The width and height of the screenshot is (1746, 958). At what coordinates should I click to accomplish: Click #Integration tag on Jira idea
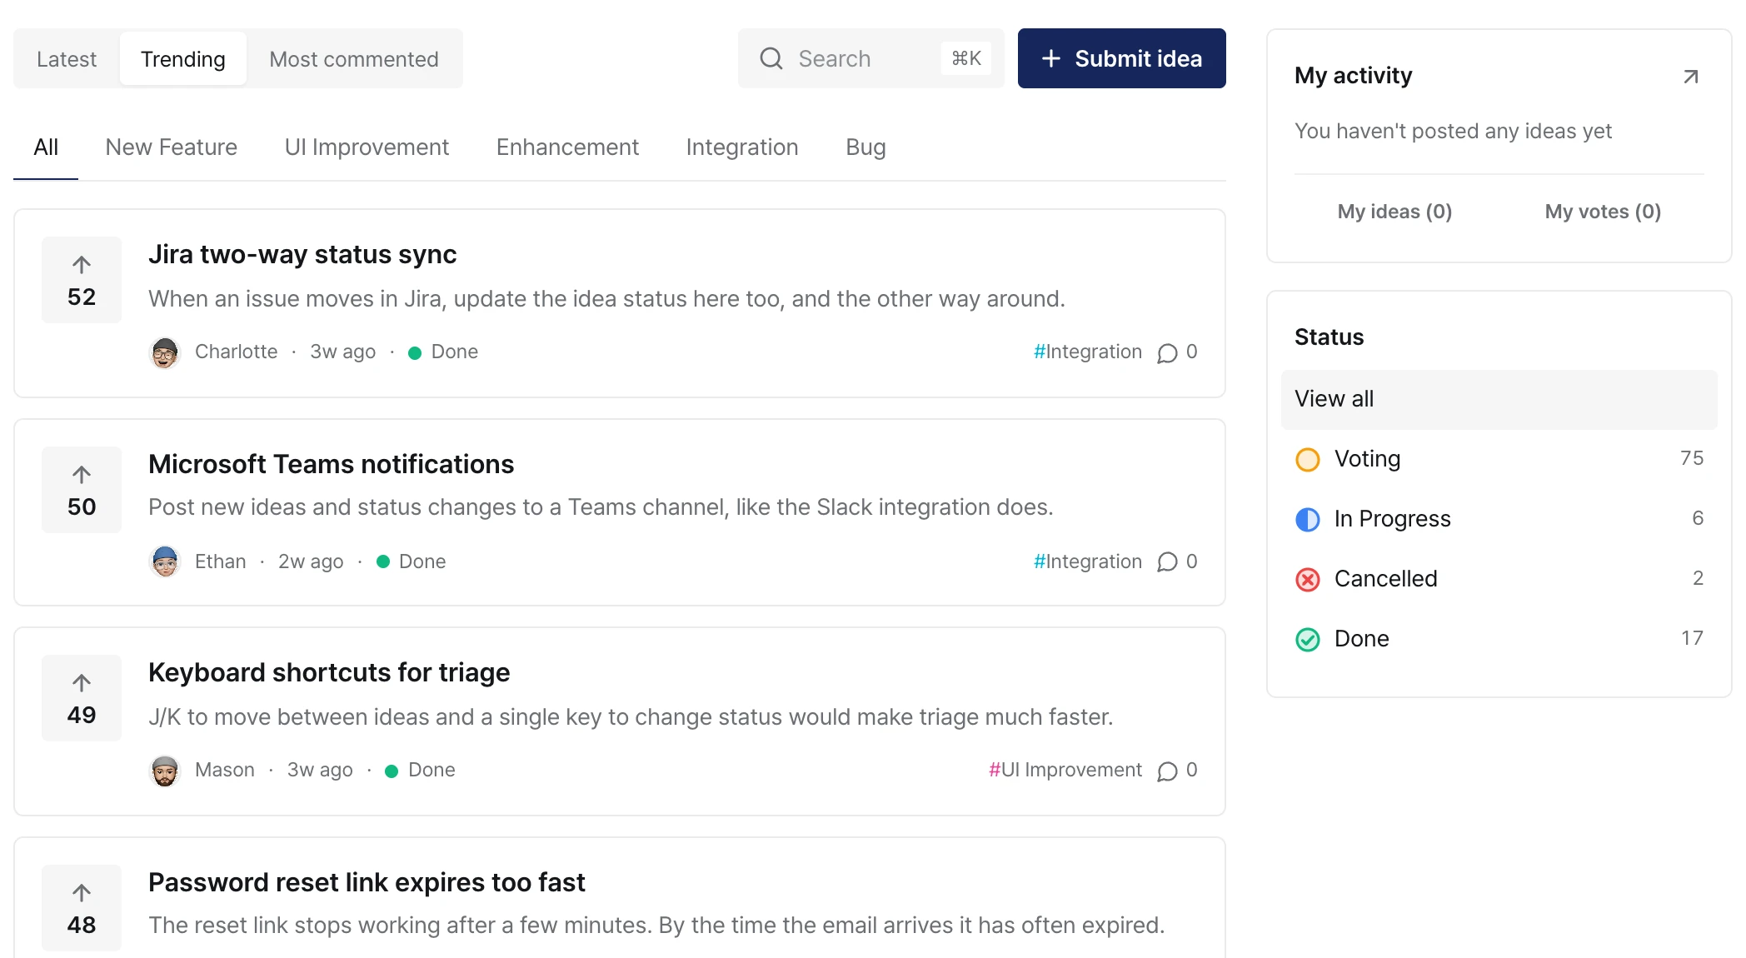point(1087,352)
